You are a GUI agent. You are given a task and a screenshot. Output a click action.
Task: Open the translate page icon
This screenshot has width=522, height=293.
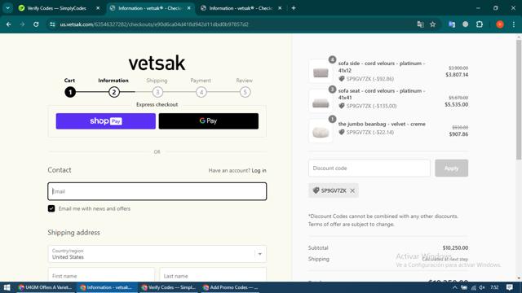coord(421,24)
